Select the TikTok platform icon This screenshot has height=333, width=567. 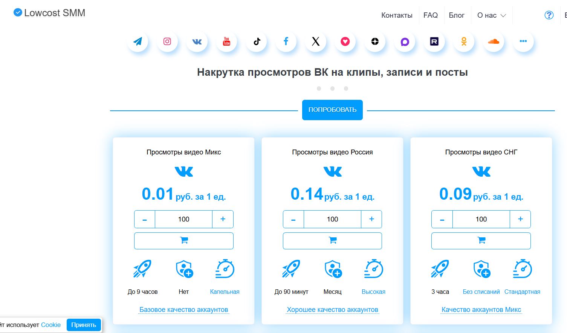click(x=256, y=41)
